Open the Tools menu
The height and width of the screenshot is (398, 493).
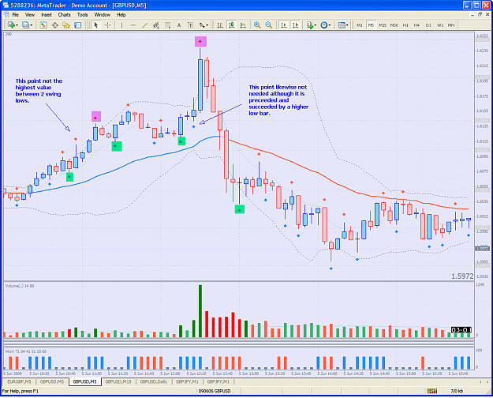(x=82, y=15)
